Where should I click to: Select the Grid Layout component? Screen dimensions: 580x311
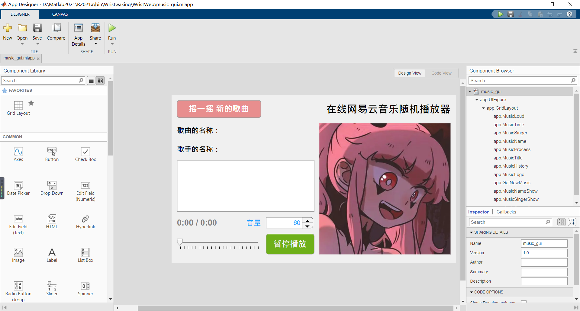[18, 108]
